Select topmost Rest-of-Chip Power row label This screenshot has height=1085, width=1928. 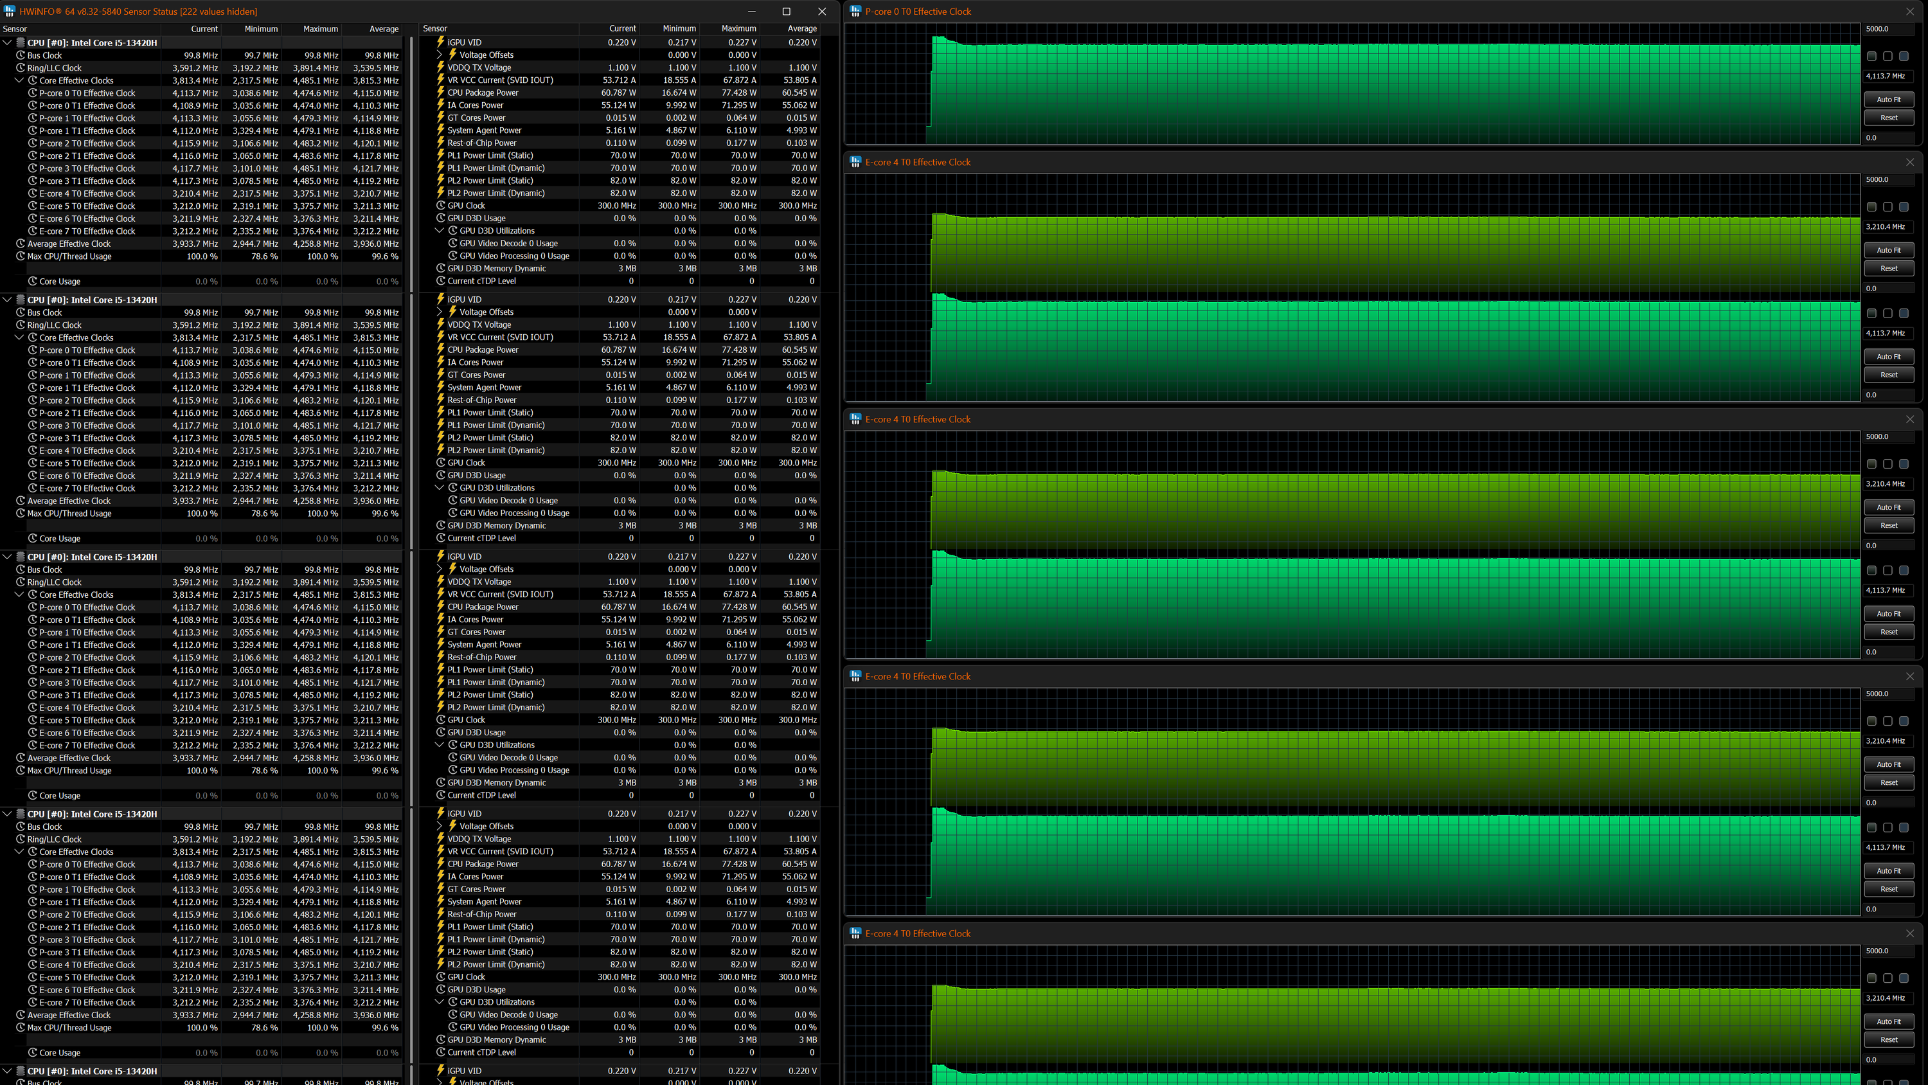tap(482, 143)
